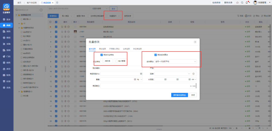Click the cloud download icon in header
This screenshot has height=131, width=272.
pyautogui.click(x=237, y=3)
